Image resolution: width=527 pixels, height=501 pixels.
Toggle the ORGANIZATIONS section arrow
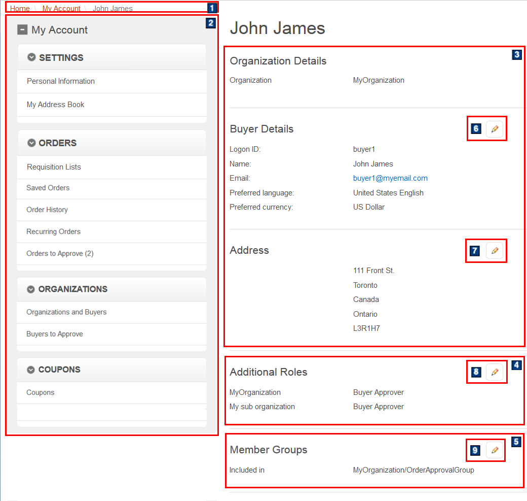[x=31, y=289]
